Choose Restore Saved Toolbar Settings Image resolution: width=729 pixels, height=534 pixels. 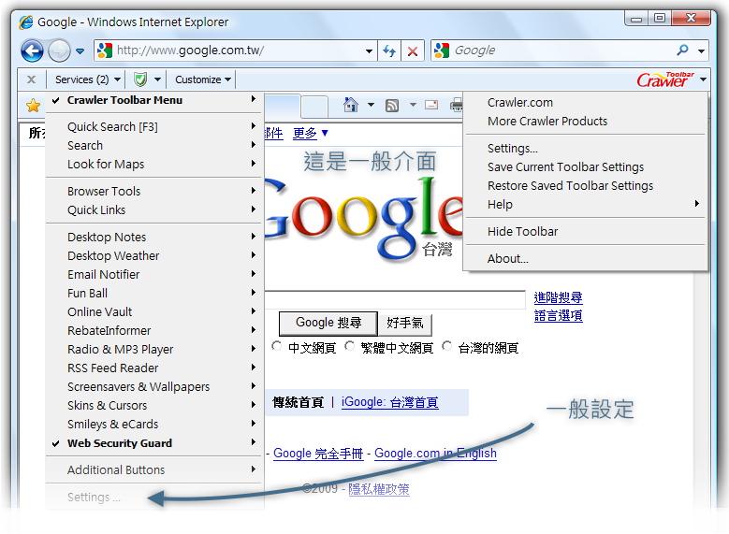585,185
